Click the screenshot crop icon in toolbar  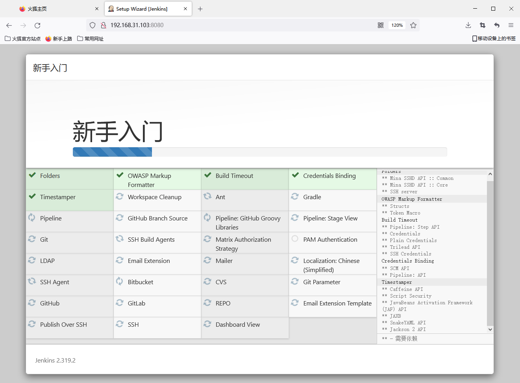pyautogui.click(x=483, y=25)
